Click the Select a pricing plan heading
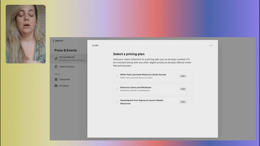The height and width of the screenshot is (146, 260). pyautogui.click(x=129, y=54)
